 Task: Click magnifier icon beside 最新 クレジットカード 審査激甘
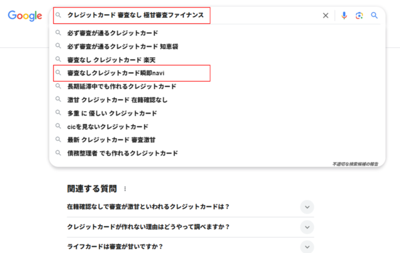pyautogui.click(x=58, y=139)
